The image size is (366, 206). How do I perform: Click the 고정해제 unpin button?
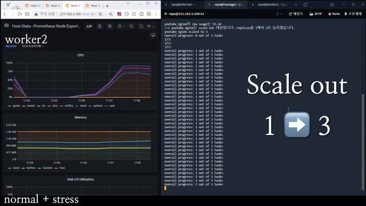tap(353, 14)
